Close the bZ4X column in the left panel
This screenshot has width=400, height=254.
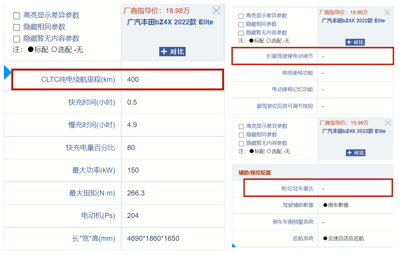[x=216, y=11]
